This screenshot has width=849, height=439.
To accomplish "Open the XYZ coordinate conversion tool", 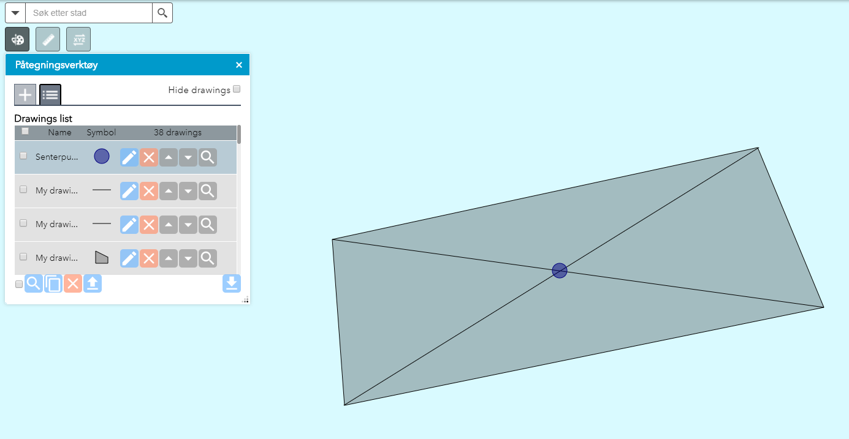I will (78, 39).
